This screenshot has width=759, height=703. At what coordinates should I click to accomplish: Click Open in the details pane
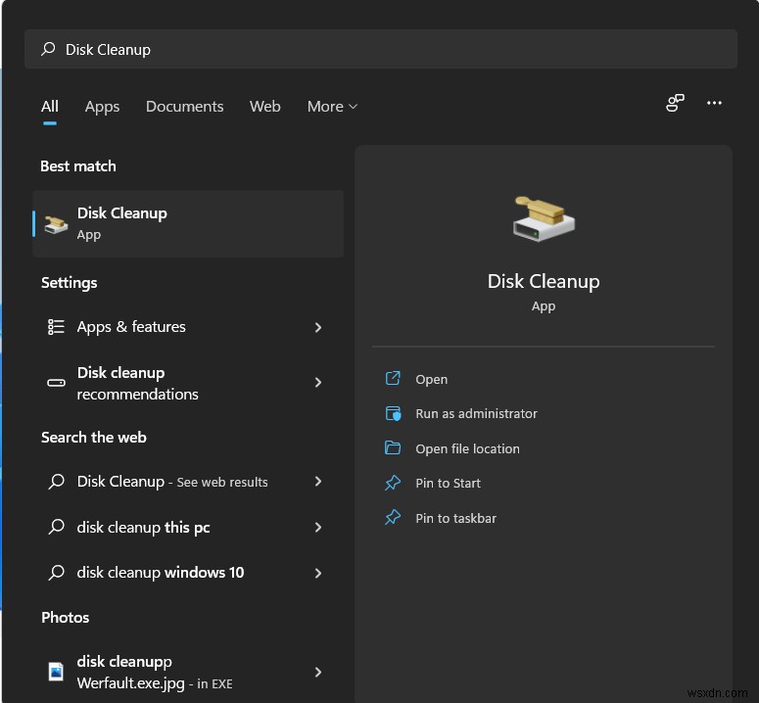pos(431,379)
